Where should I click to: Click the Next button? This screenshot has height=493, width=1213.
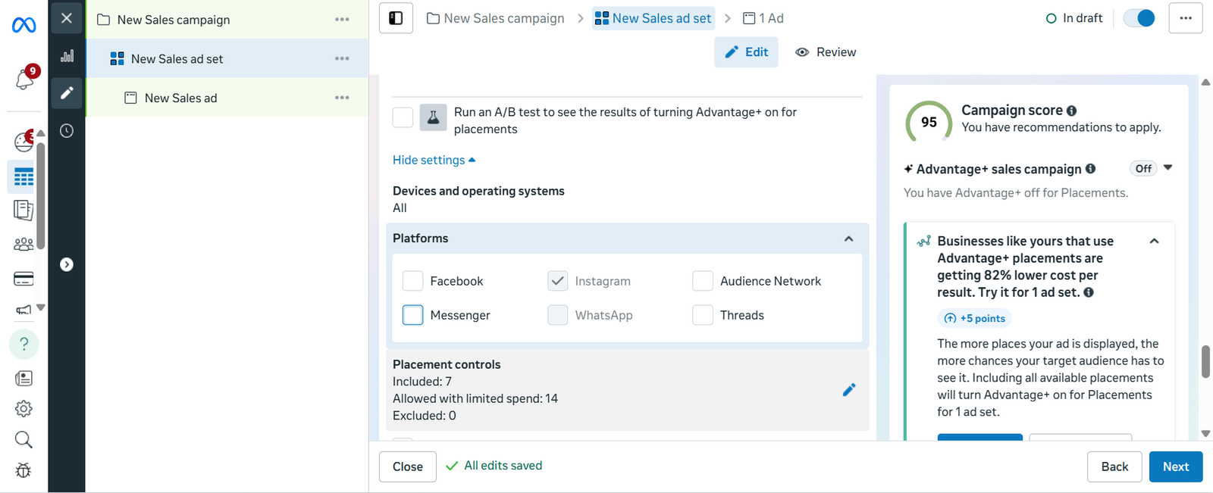pos(1175,466)
